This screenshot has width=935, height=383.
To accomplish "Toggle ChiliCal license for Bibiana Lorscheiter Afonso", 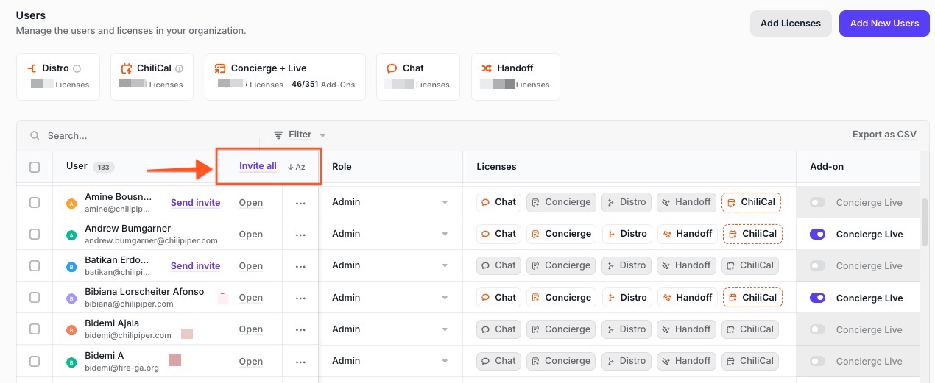I will (752, 297).
